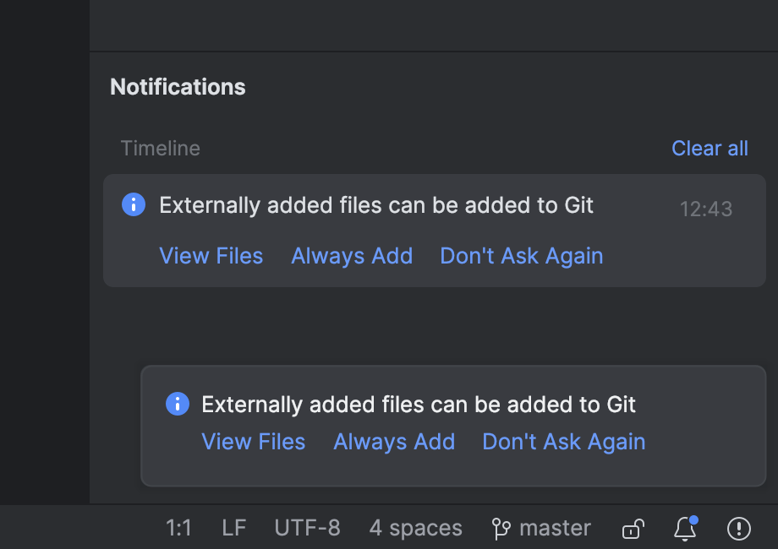778x549 pixels.
Task: Click the Timeline section label
Action: (161, 148)
